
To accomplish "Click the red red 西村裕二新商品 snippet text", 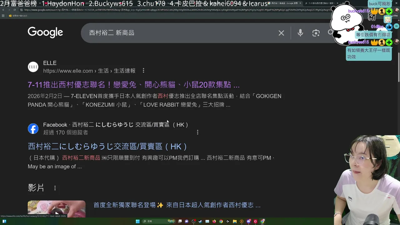I will 81,158.
